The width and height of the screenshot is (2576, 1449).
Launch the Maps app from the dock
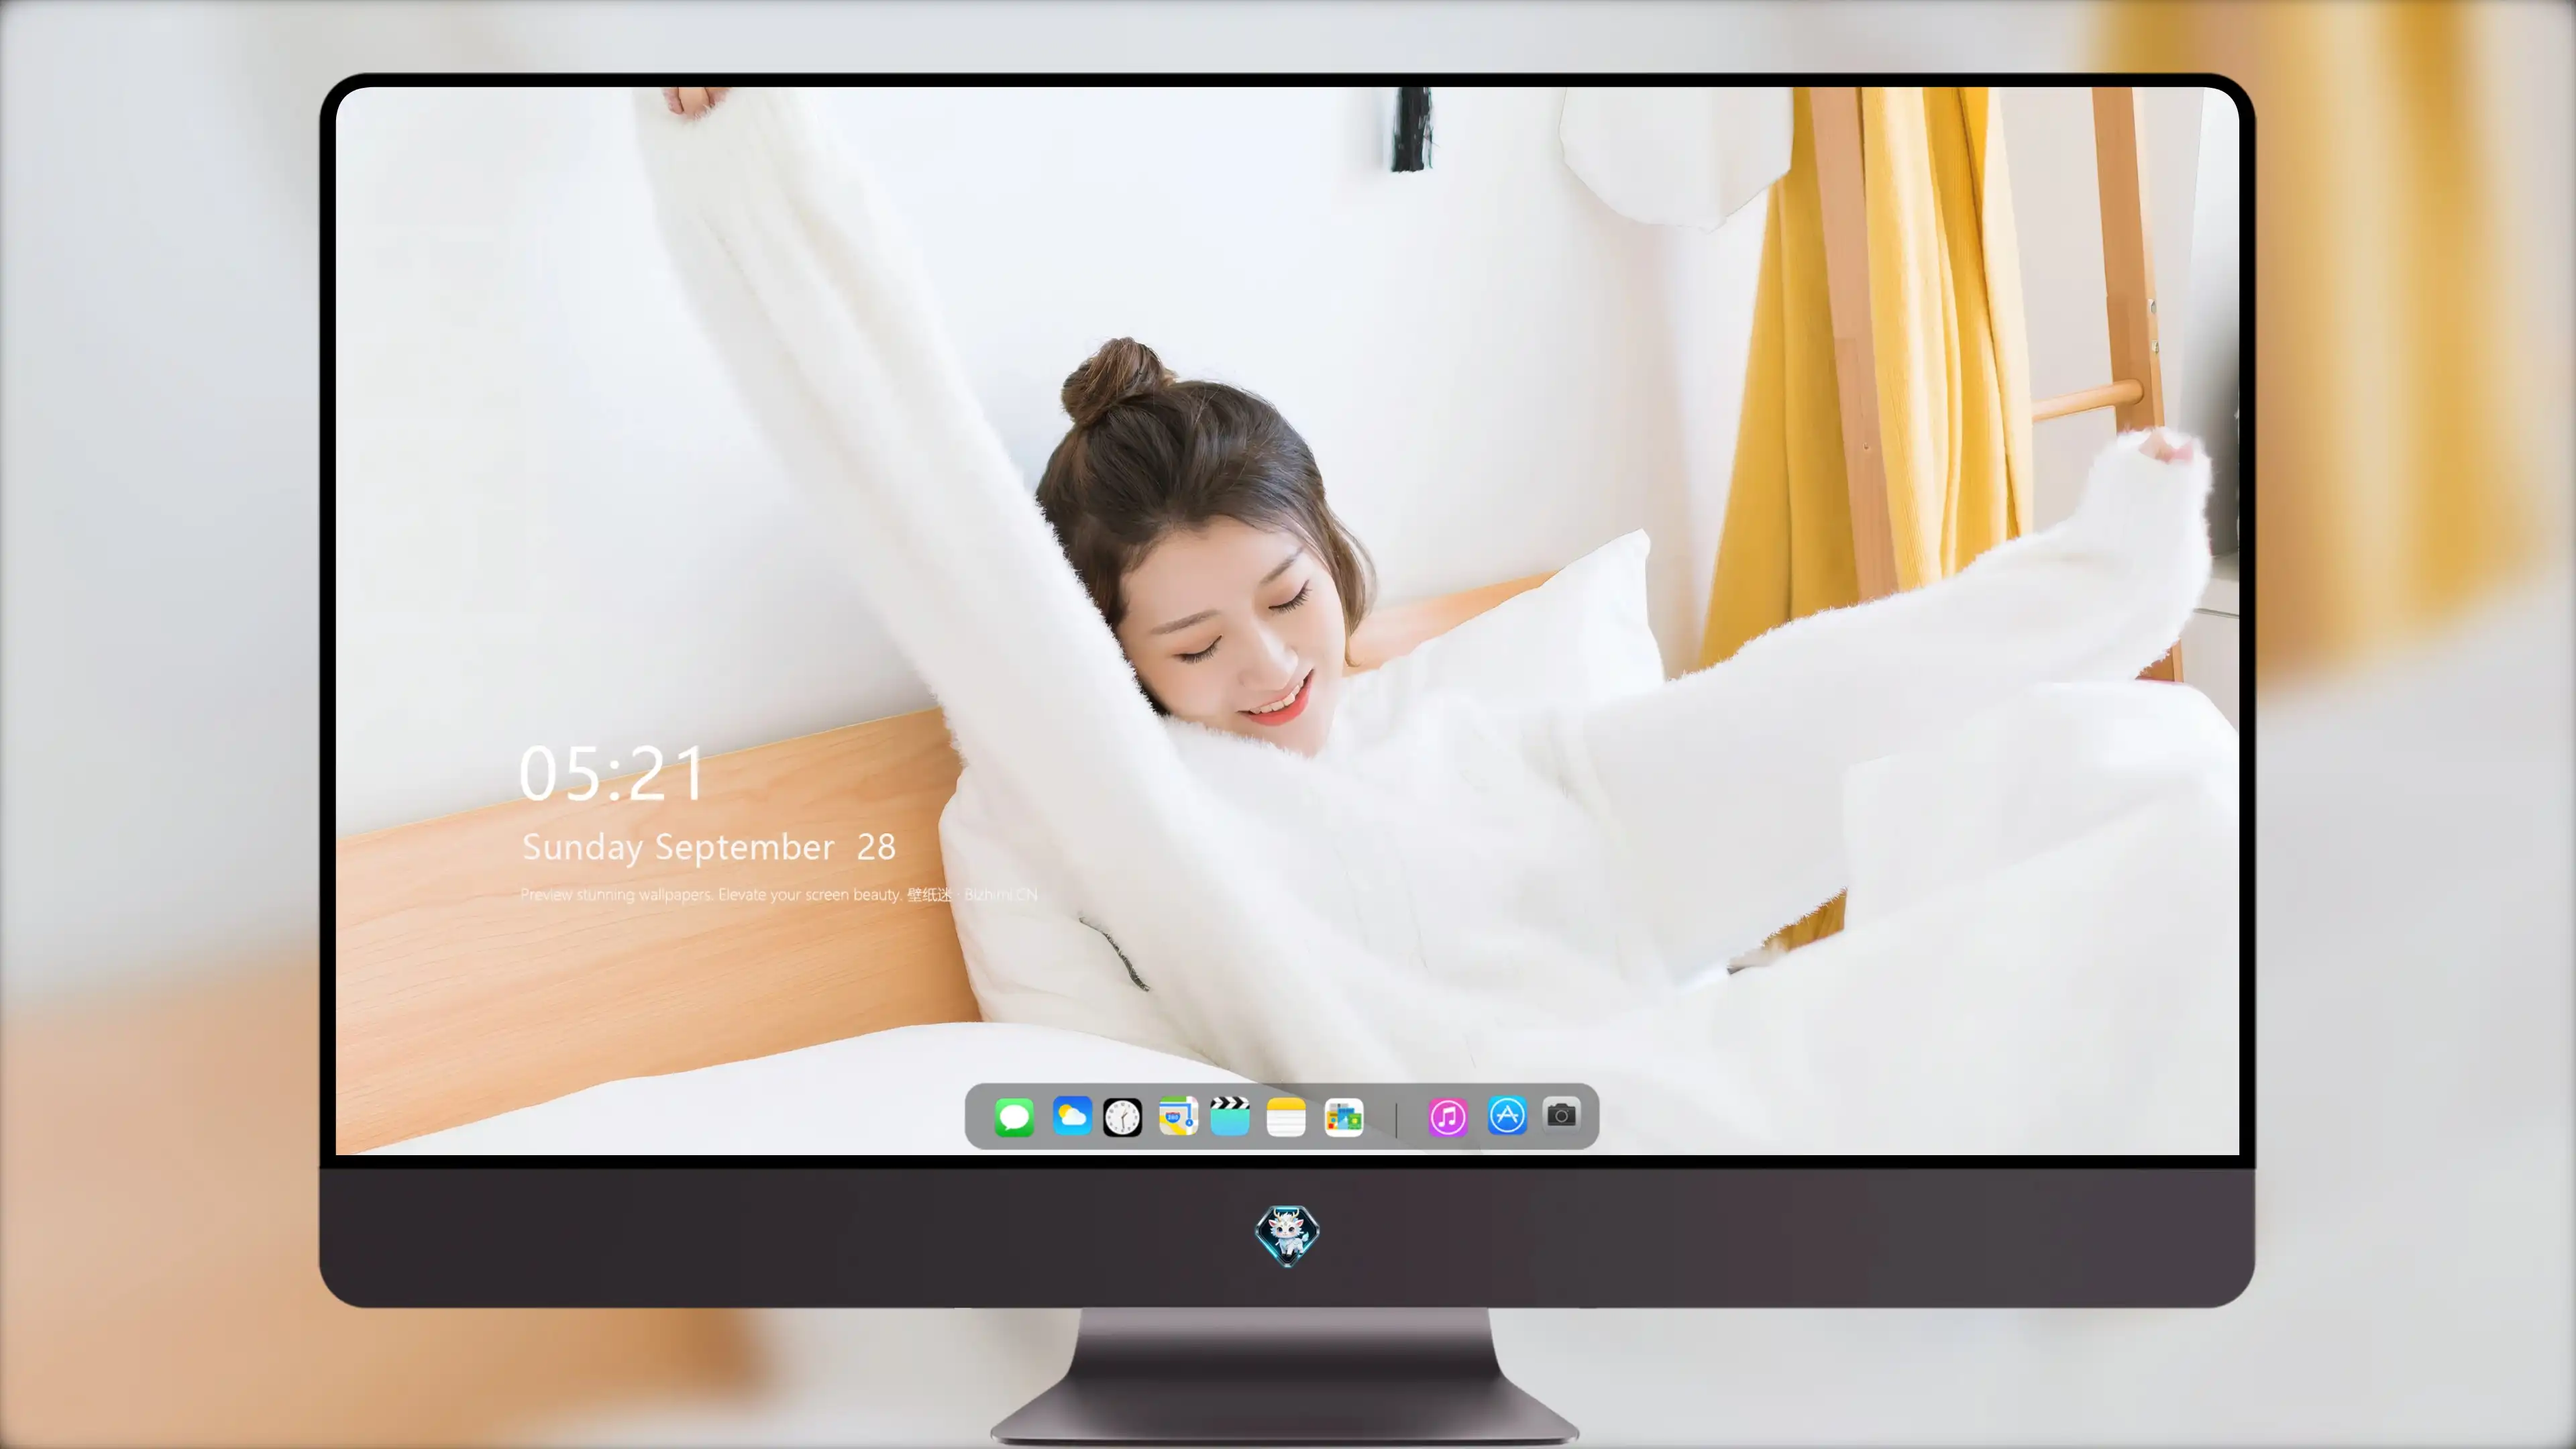pos(1178,1116)
